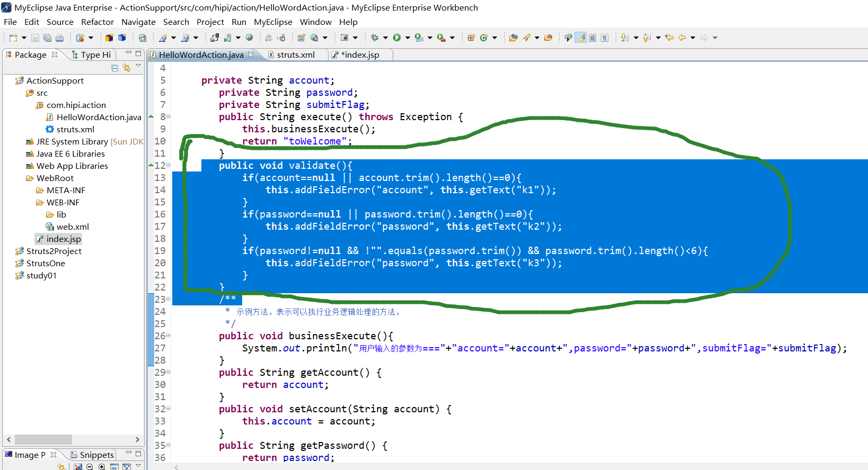Select the META-INF folder
This screenshot has height=470, width=868.
pos(60,190)
